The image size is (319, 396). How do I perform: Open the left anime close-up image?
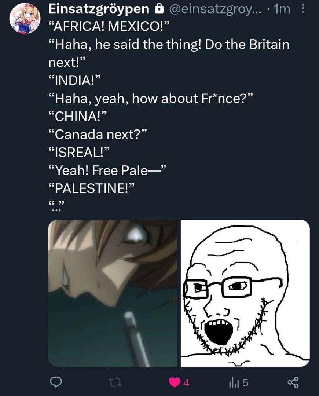click(x=113, y=293)
